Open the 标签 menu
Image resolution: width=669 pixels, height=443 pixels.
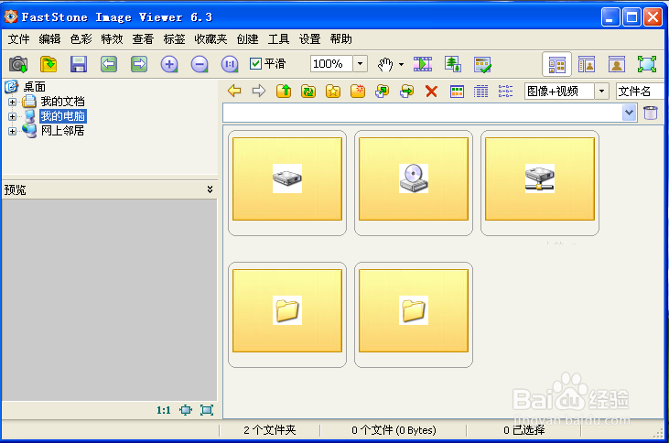(x=174, y=39)
